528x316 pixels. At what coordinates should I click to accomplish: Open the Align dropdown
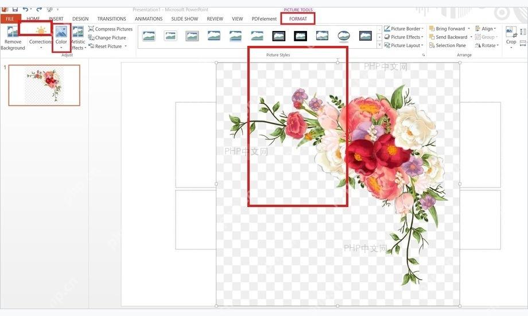(486, 29)
